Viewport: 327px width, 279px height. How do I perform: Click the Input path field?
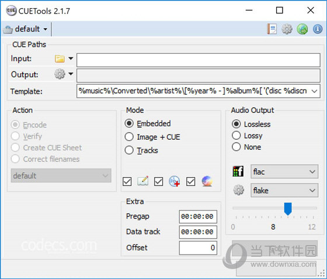click(199, 60)
